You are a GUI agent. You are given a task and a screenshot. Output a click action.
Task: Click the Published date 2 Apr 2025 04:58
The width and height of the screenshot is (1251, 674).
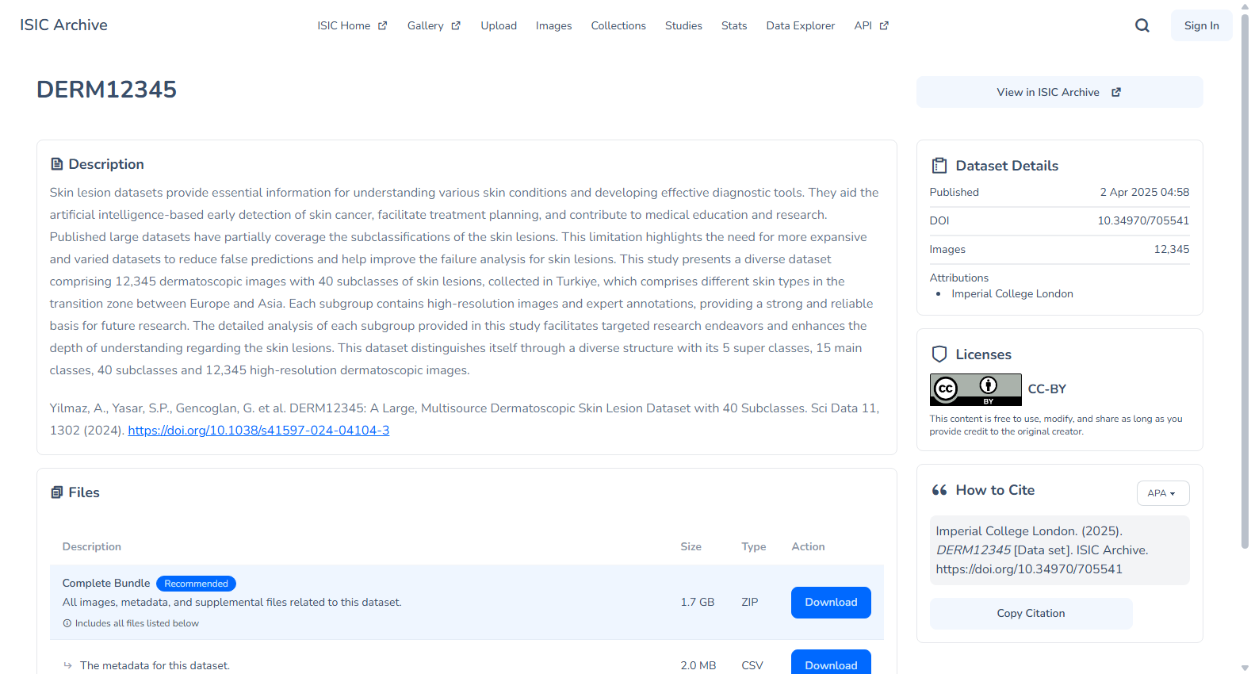click(x=1145, y=192)
